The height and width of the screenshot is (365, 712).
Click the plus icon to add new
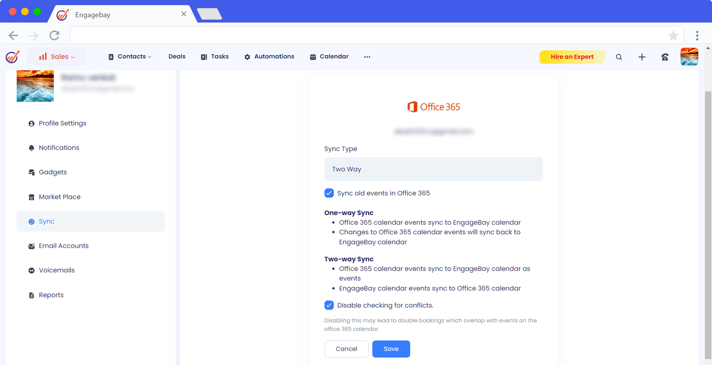642,57
